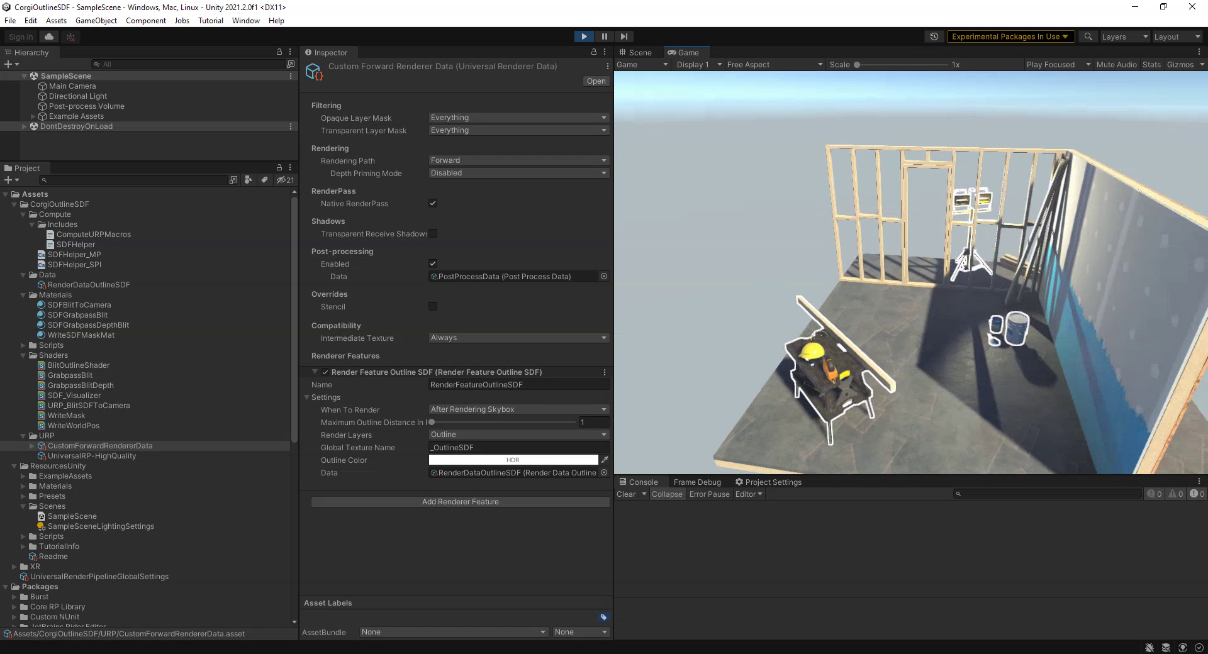Open Play Focused dropdown

tap(1058, 65)
